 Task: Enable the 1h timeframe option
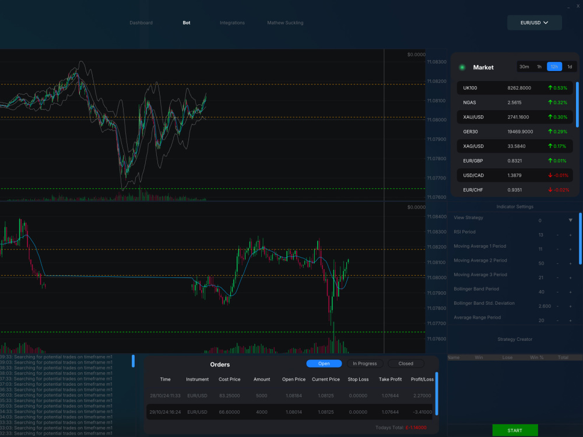539,66
